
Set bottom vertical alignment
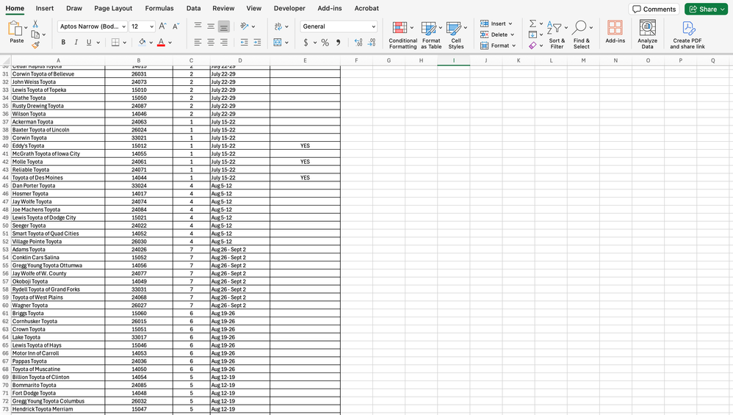coord(224,26)
